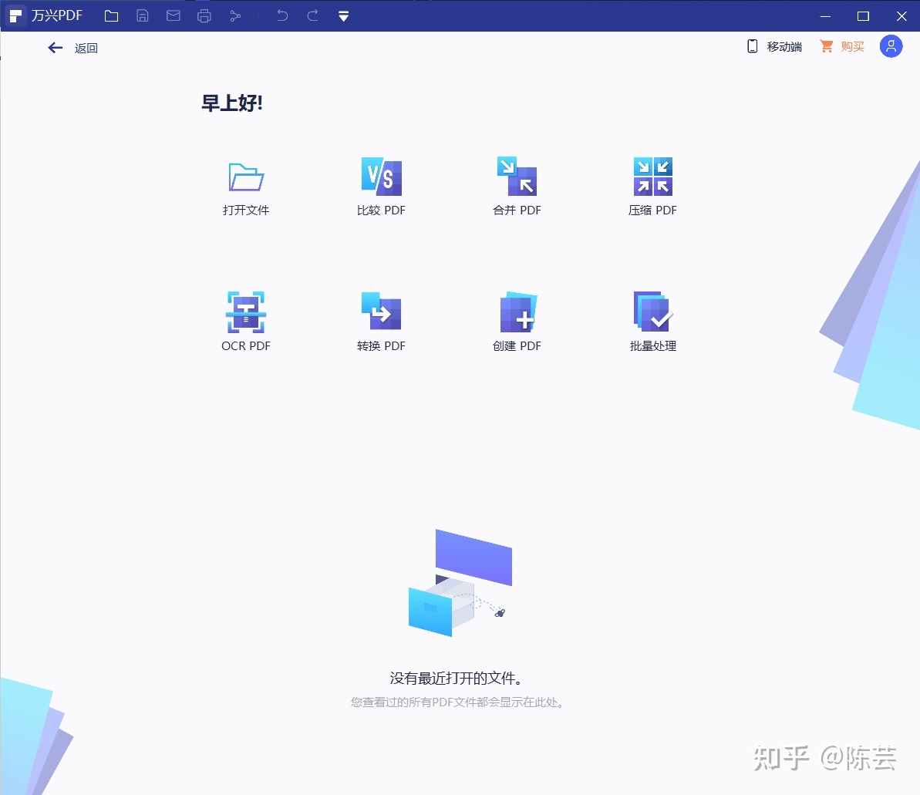This screenshot has width=920, height=795.
Task: Click the orange shopping cart icon
Action: pos(827,46)
